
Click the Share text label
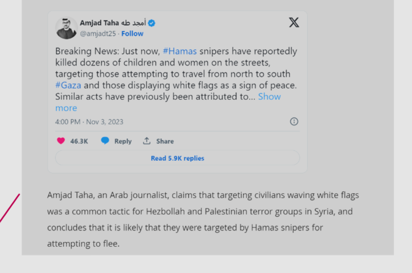(165, 141)
